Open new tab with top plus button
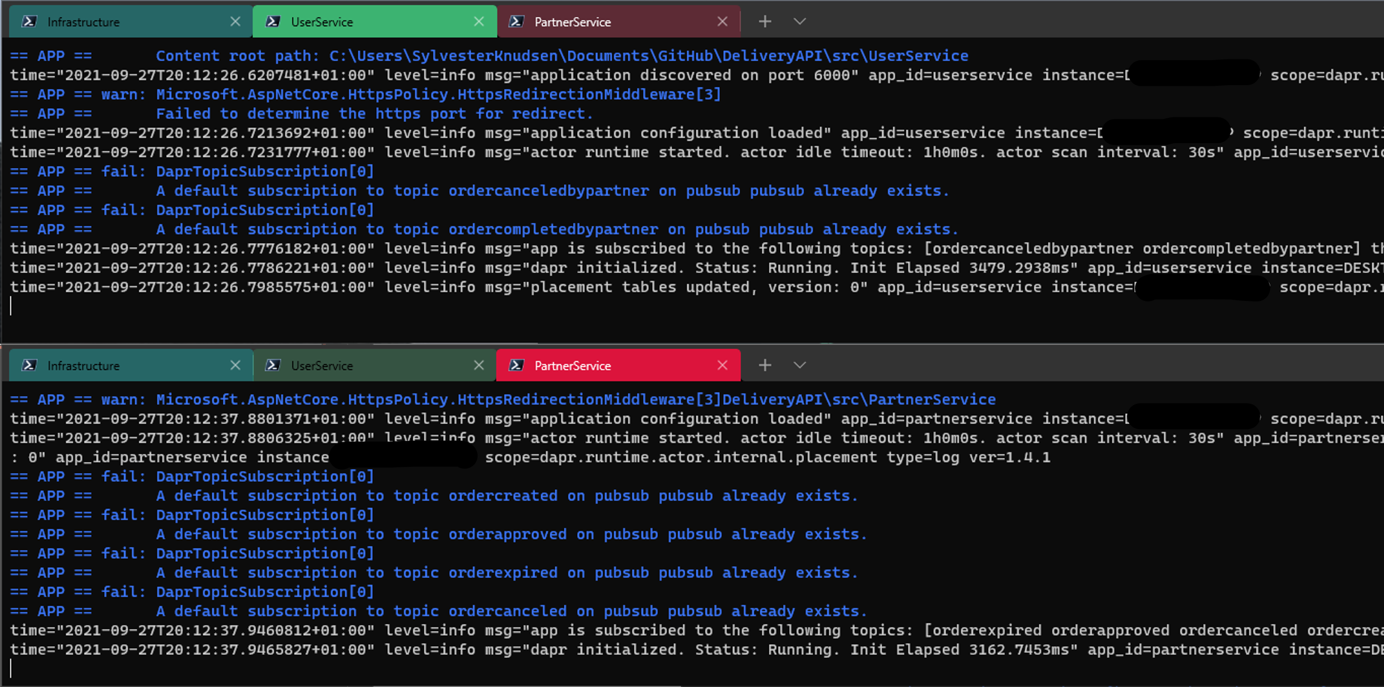 [765, 22]
